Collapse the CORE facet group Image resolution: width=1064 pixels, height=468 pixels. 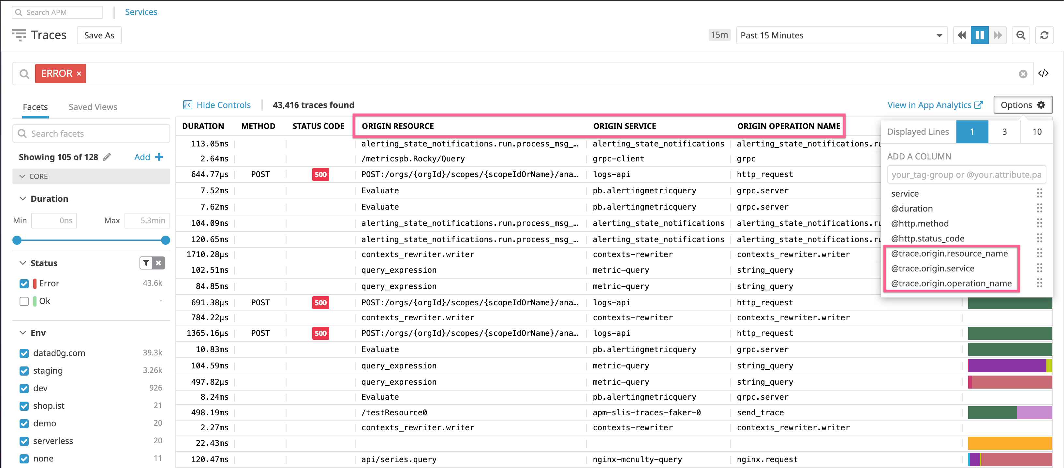coord(22,176)
